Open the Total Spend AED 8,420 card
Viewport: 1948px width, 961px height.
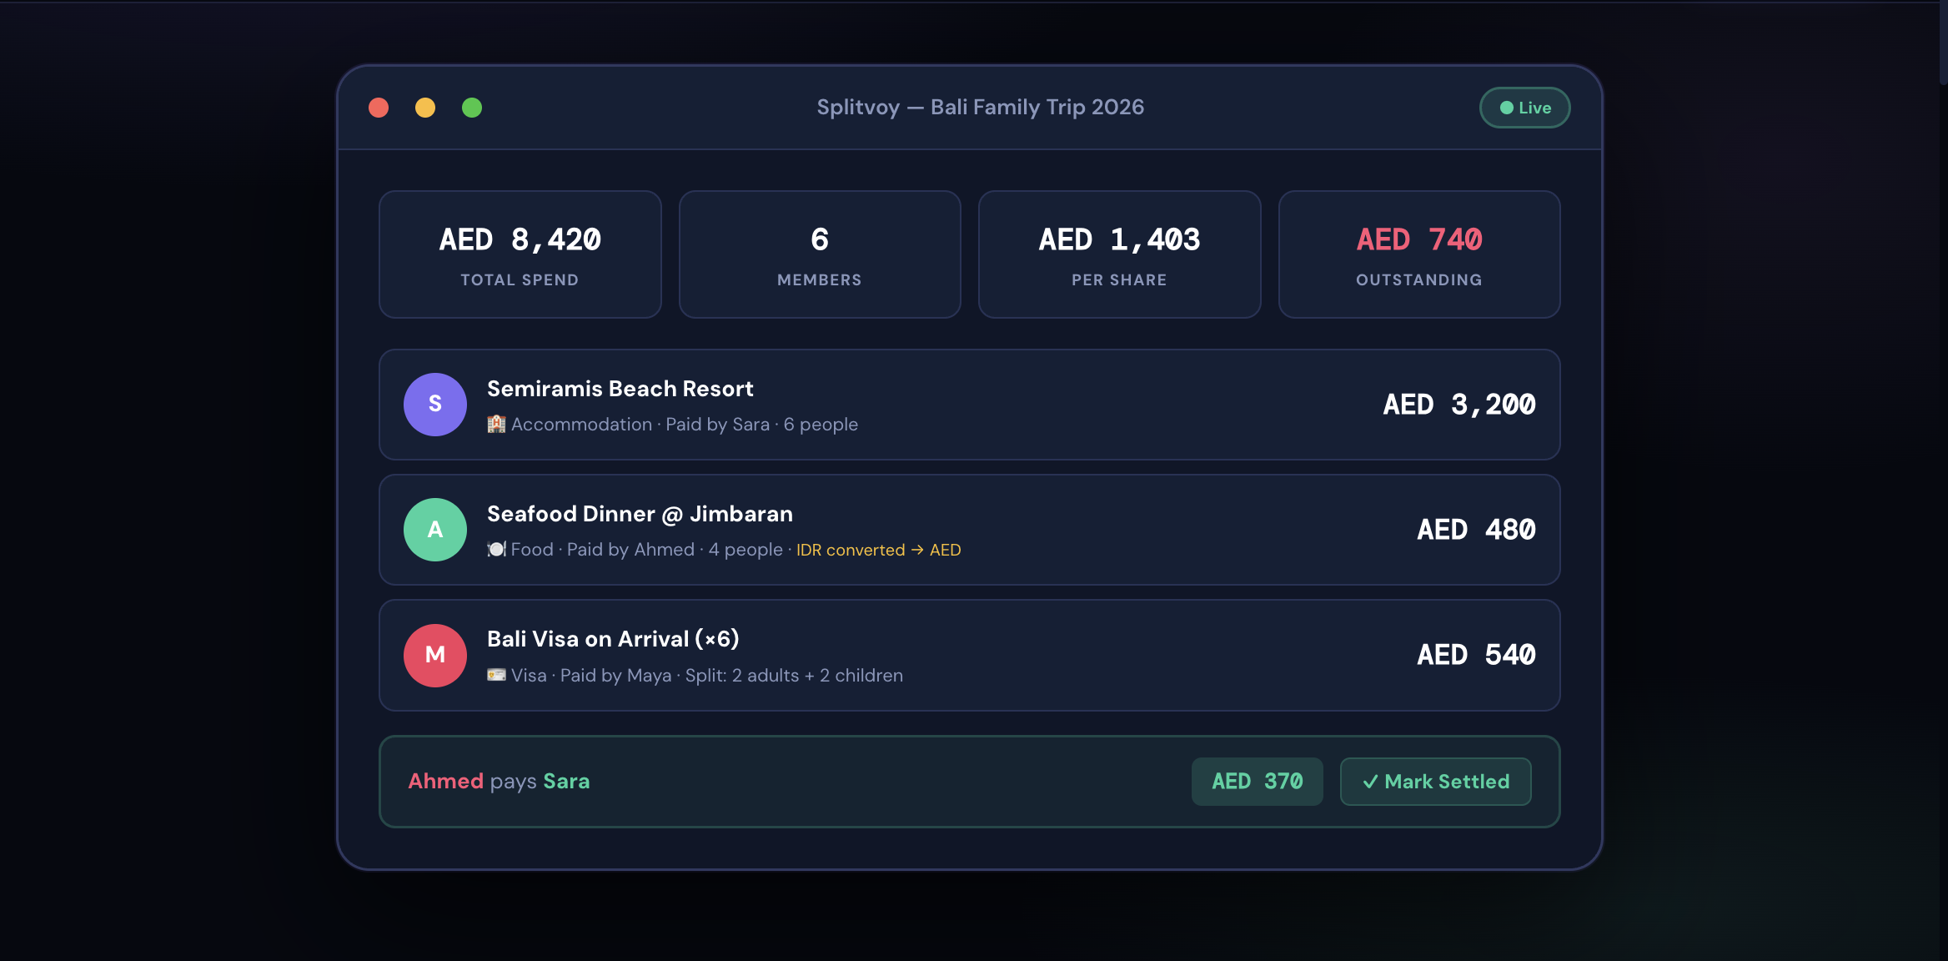[520, 254]
